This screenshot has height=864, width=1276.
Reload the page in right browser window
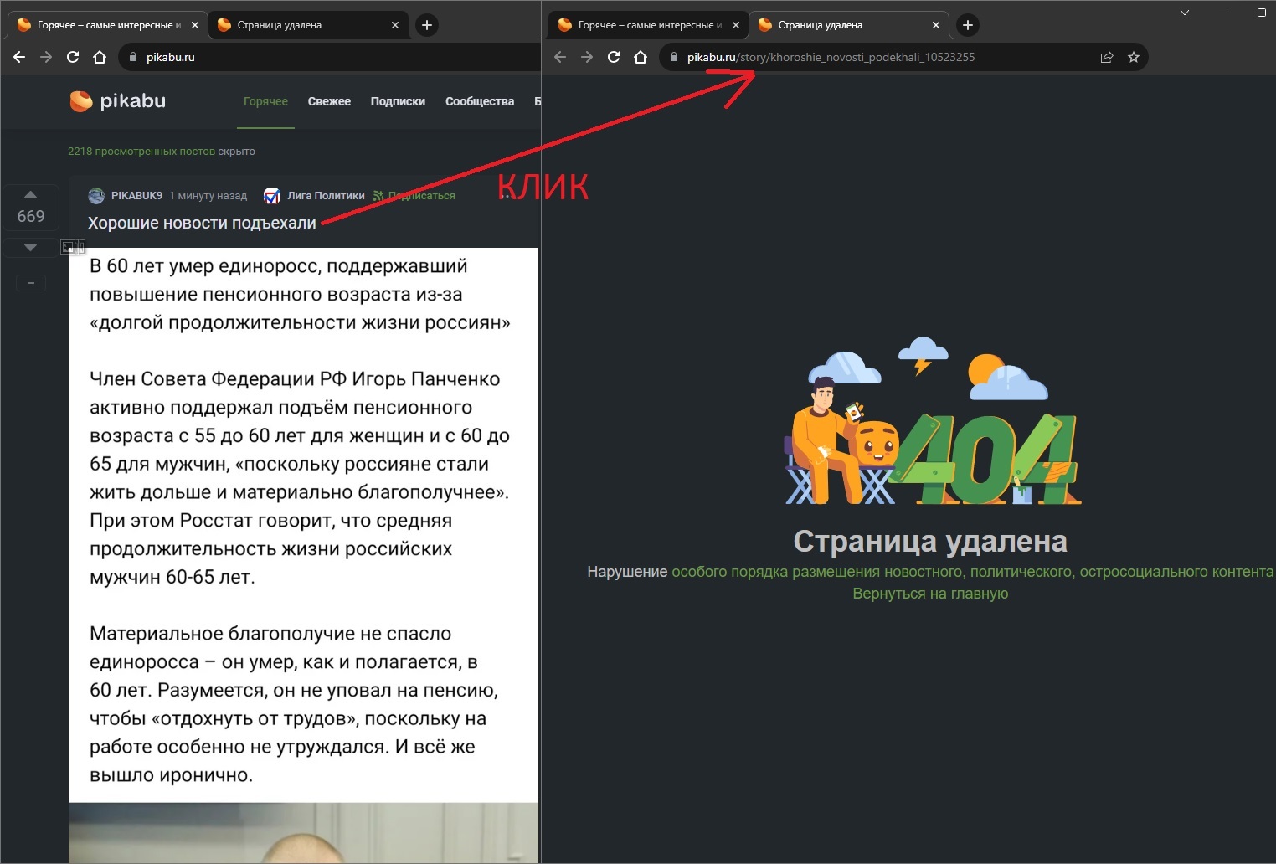[x=614, y=57]
